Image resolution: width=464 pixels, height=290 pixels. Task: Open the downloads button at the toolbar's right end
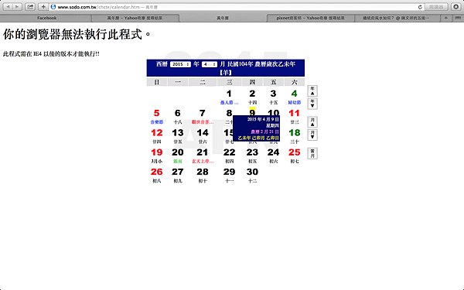456,6
